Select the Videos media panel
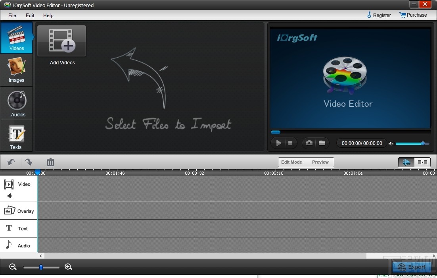The image size is (437, 278). pyautogui.click(x=16, y=38)
